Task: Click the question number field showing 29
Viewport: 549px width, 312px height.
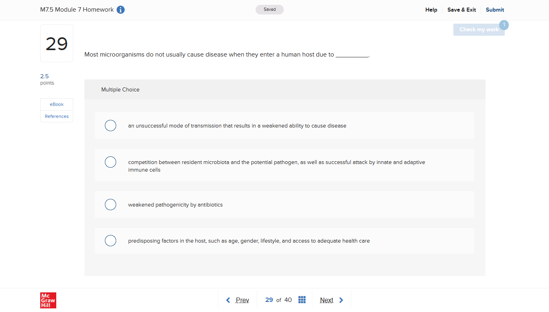Action: click(269, 300)
